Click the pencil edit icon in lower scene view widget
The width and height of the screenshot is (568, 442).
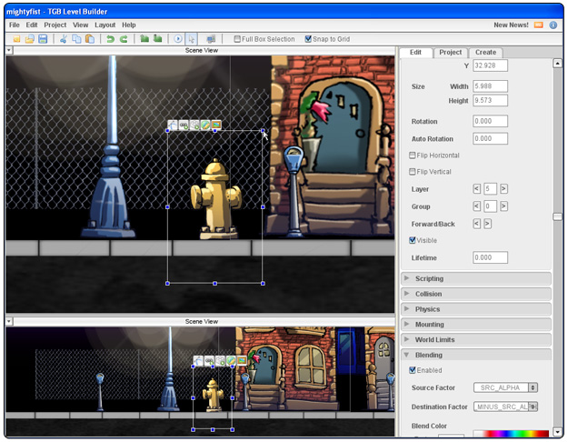231,360
